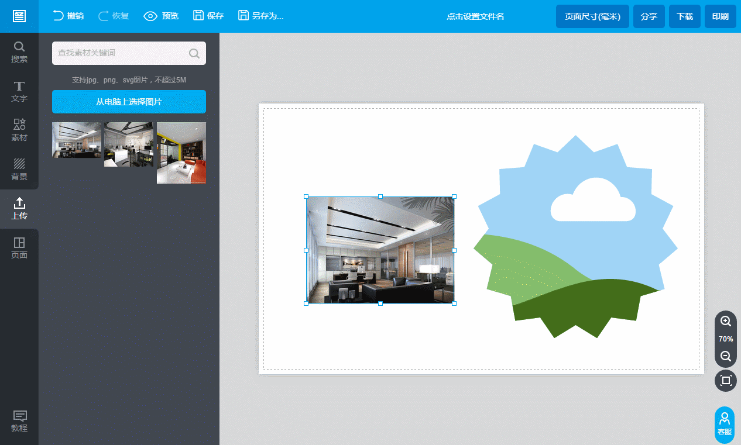Click the zoom in magnifier icon
This screenshot has height=445, width=741.
pyautogui.click(x=726, y=321)
